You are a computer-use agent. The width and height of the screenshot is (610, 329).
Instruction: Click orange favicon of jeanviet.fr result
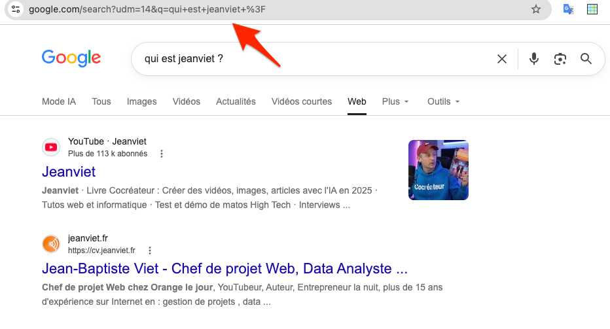tap(51, 244)
